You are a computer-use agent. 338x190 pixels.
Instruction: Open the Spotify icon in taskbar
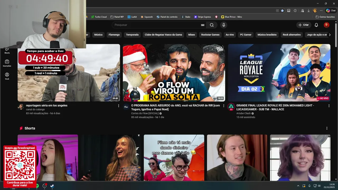pyautogui.click(x=37, y=186)
